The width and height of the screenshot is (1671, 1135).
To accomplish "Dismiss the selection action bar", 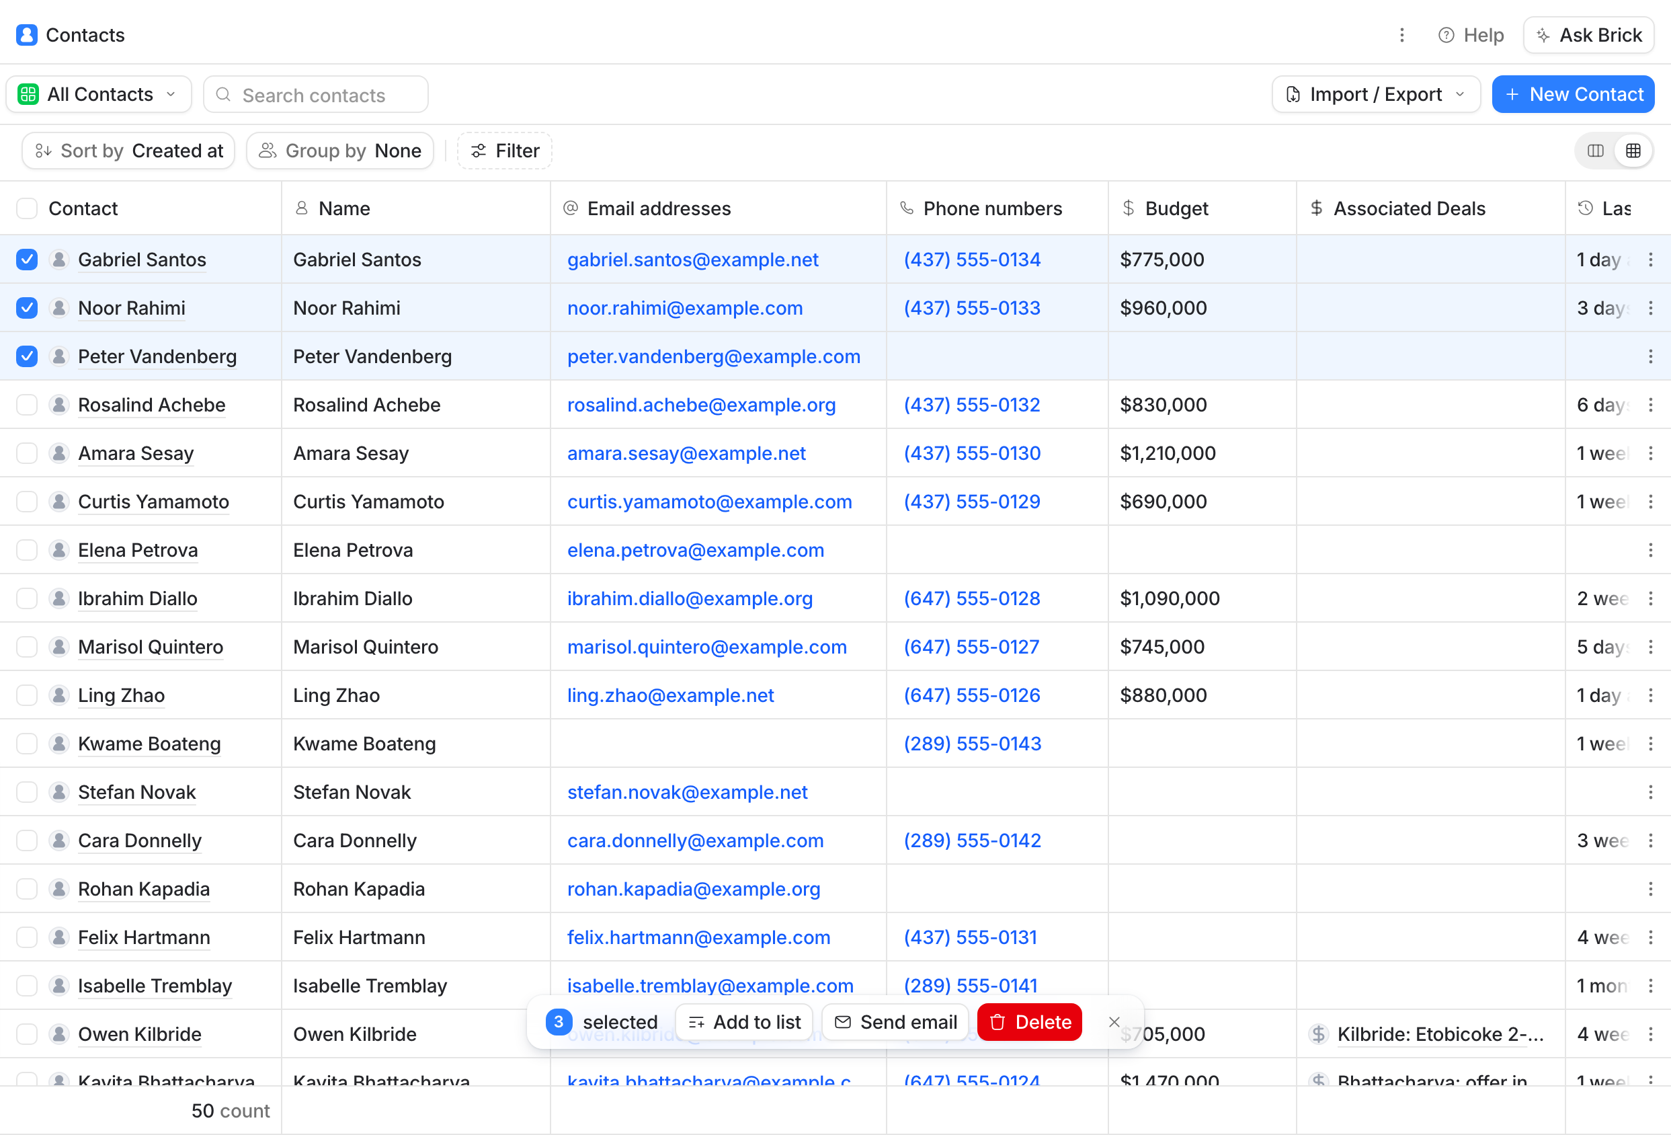I will coord(1114,1022).
